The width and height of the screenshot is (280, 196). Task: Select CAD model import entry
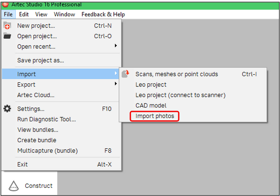pyautogui.click(x=151, y=106)
